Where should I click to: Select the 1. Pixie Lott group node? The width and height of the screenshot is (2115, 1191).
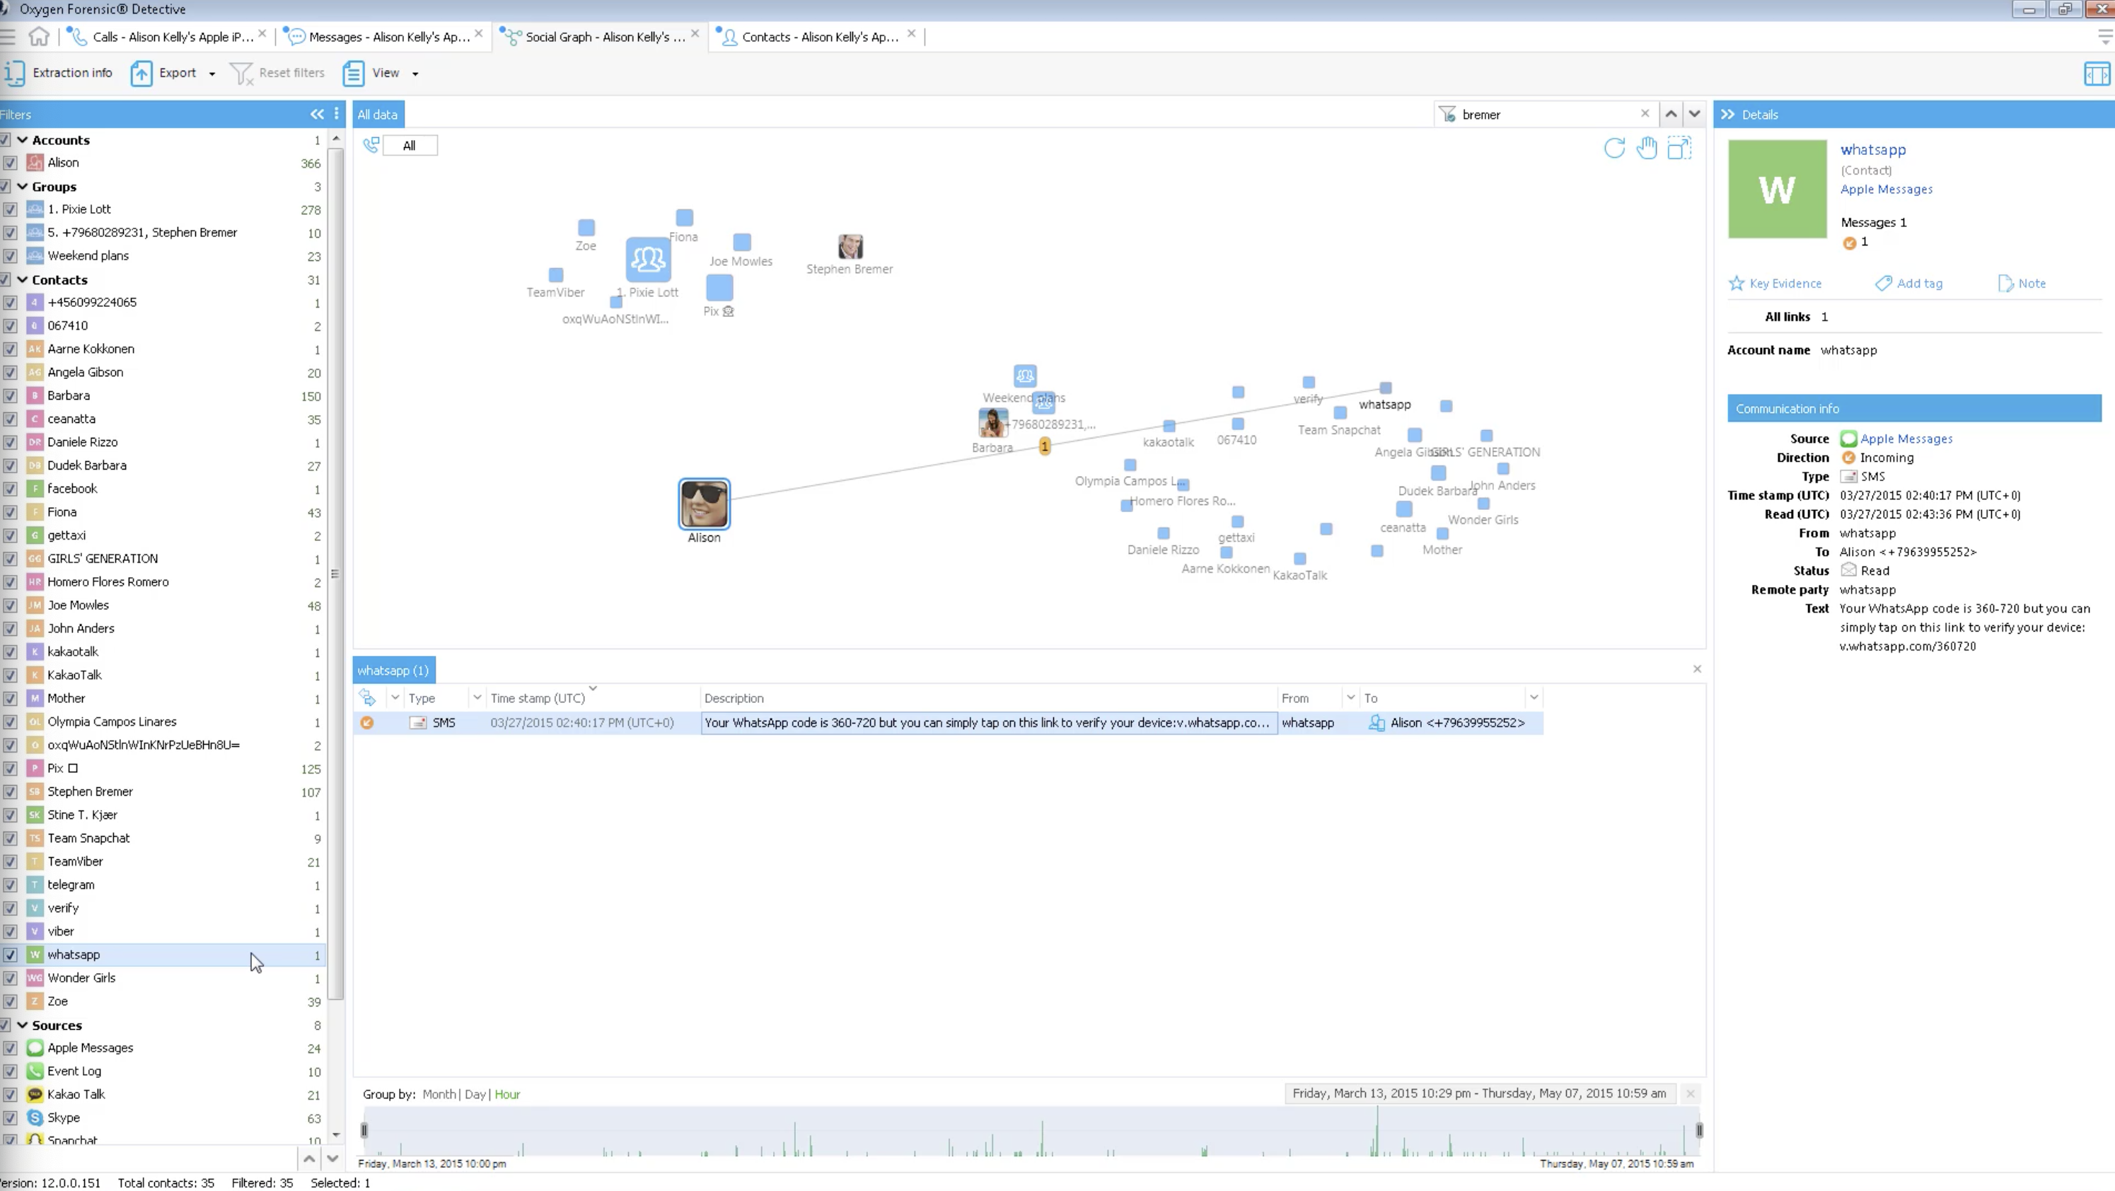tap(648, 260)
